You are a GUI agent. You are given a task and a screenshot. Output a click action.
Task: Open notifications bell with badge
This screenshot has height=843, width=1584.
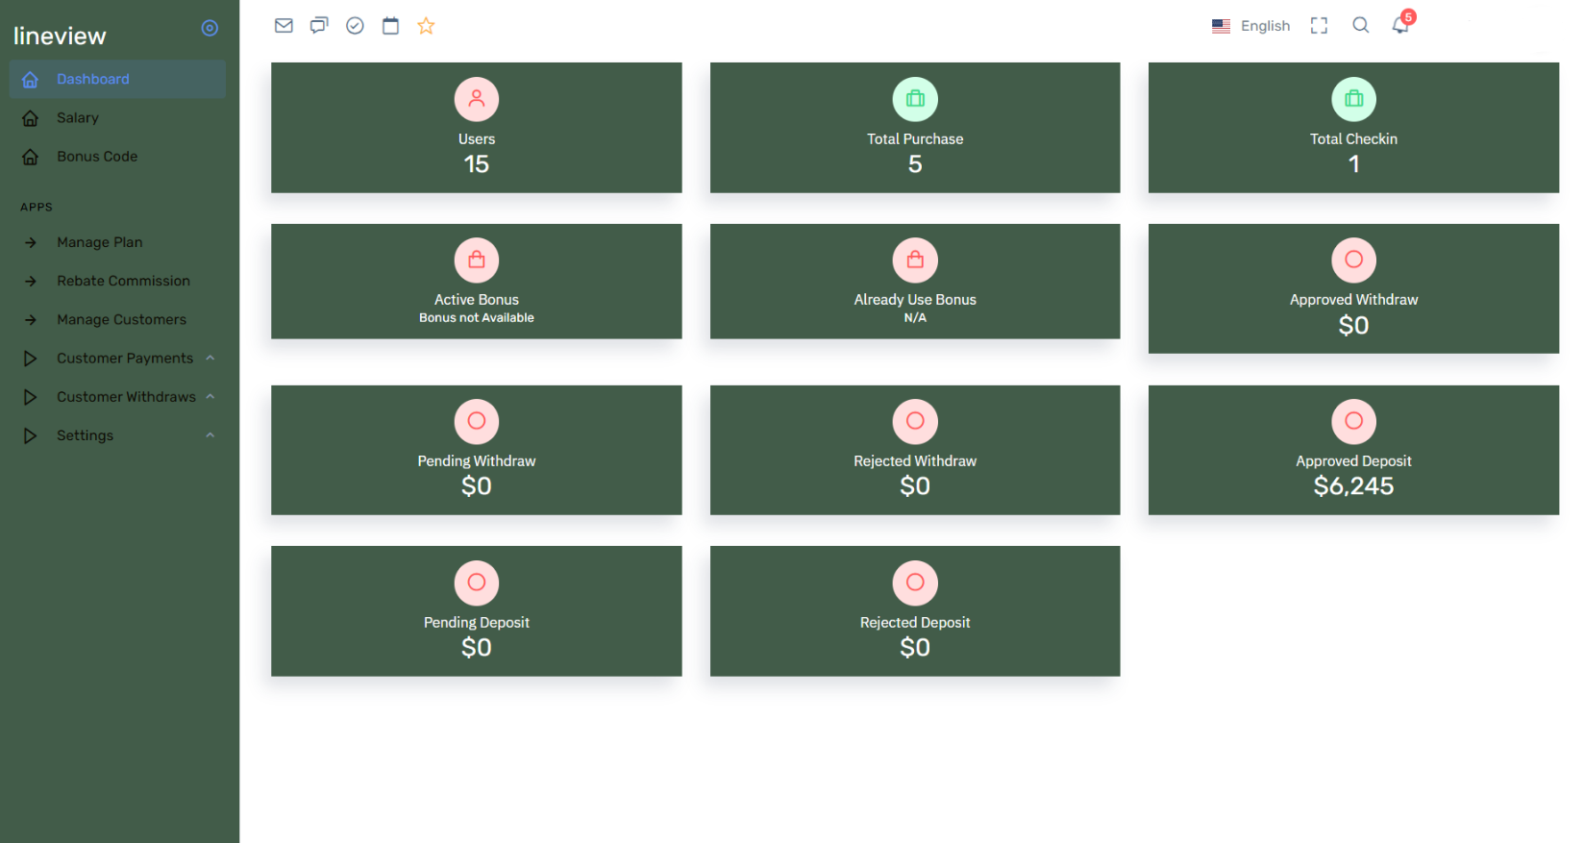tap(1400, 26)
